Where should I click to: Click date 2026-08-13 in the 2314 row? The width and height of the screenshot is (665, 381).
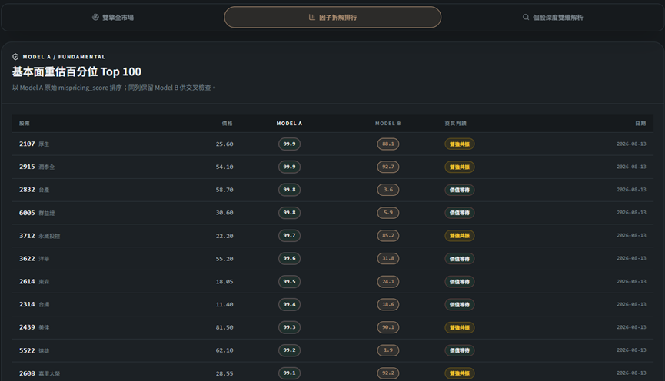pos(631,304)
